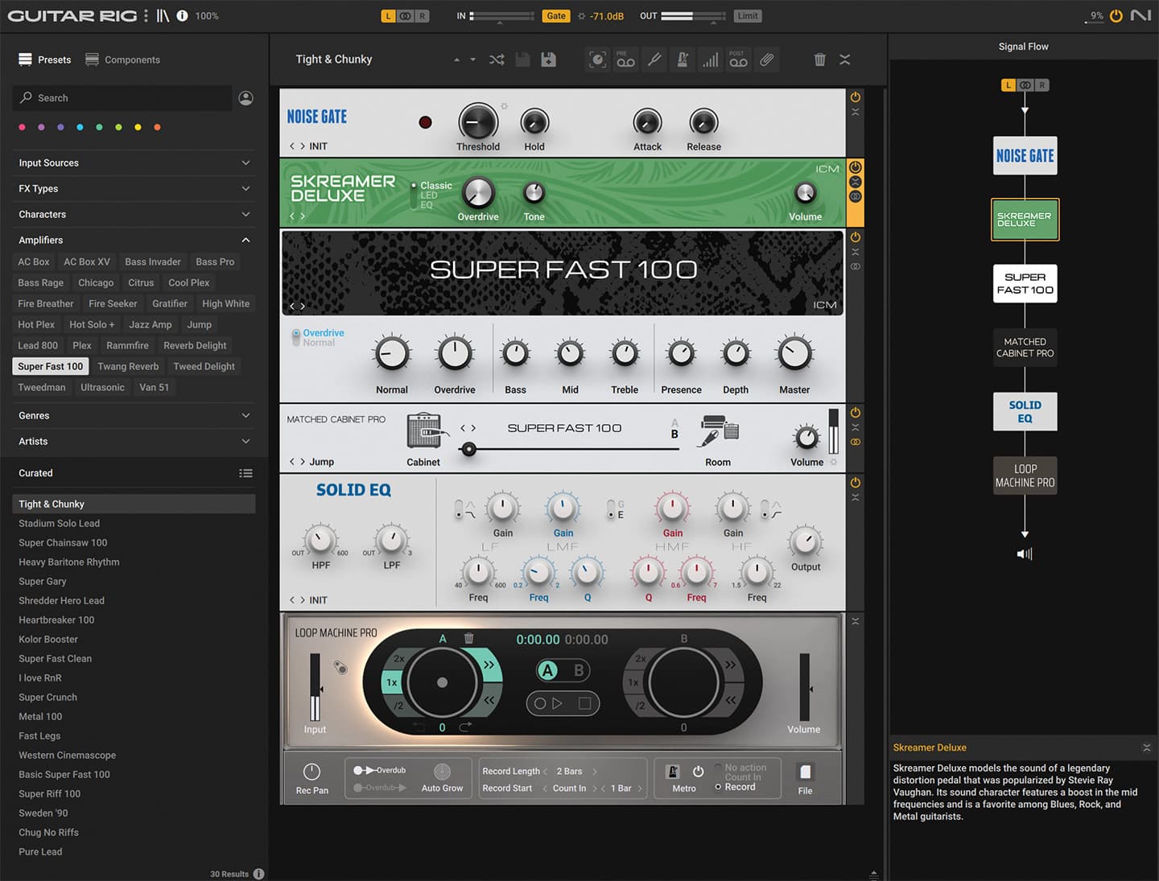This screenshot has width=1159, height=881.
Task: Toggle the Matched Cabinet Pro power button
Action: coord(856,412)
